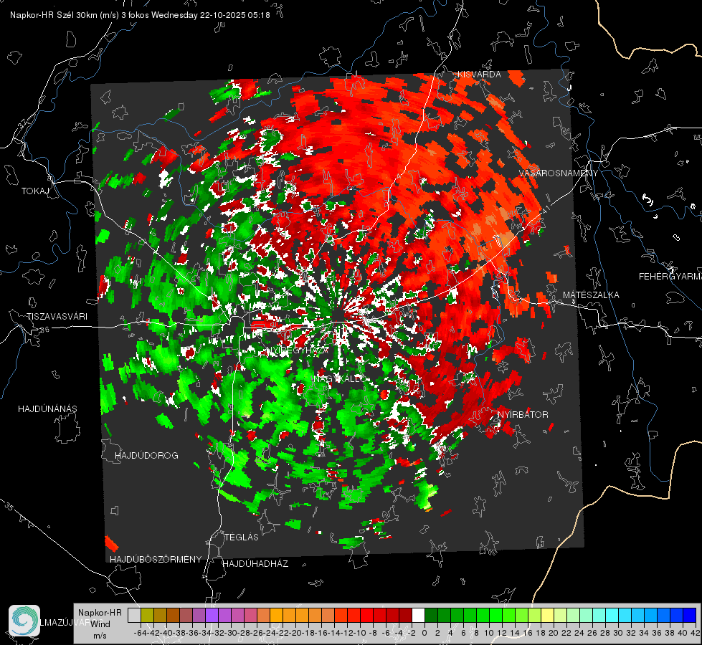Click the radar title text with date and time
Screen dimensions: 702x645
coord(140,15)
